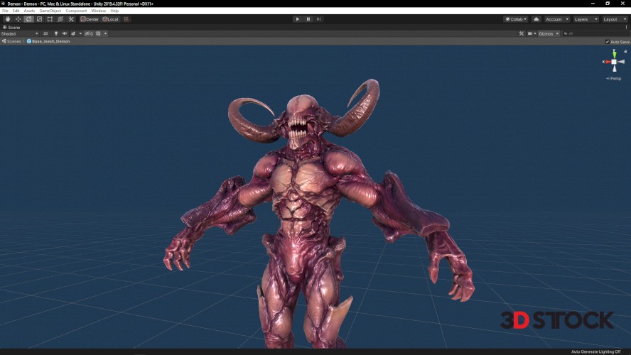Click the green Y axis on gizmo
The height and width of the screenshot is (355, 631).
[x=615, y=54]
